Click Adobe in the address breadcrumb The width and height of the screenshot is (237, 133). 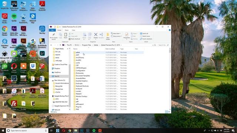96,45
